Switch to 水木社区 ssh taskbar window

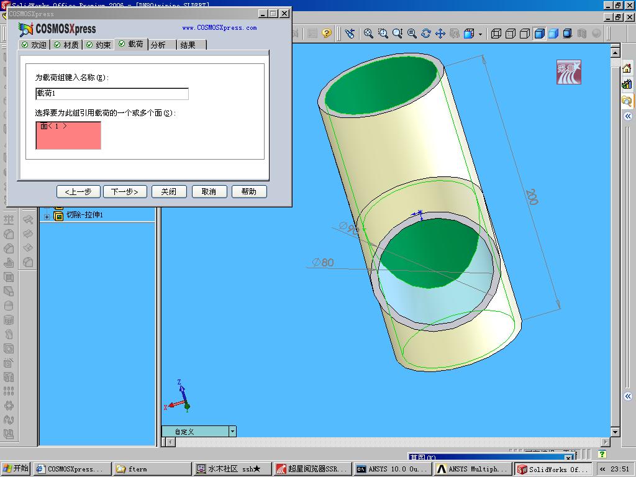pyautogui.click(x=232, y=469)
